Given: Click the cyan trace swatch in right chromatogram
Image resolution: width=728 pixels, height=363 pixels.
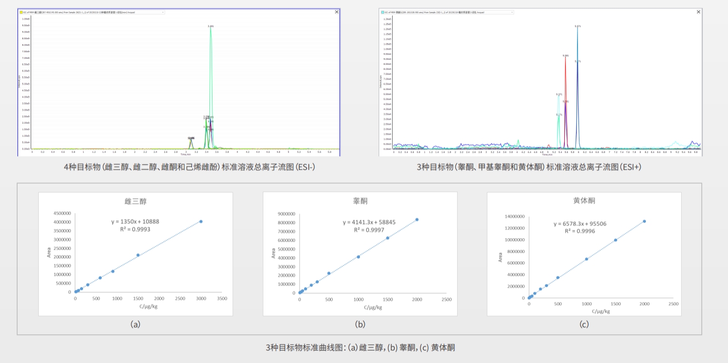Looking at the screenshot, I should coord(383,12).
